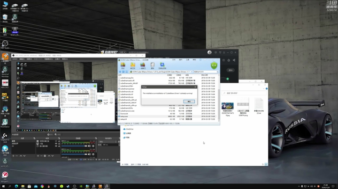Open World of Warships desktop shortcut

(5, 72)
